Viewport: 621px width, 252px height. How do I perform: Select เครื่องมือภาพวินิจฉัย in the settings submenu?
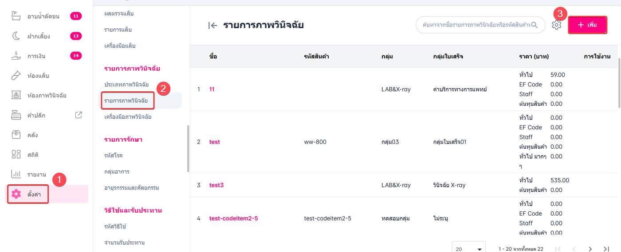128,117
